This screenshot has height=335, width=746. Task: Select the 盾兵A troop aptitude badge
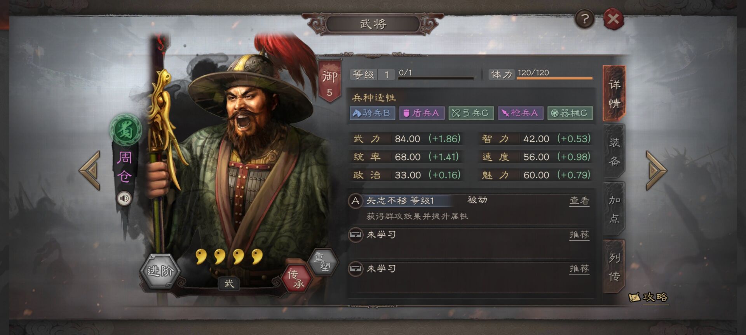click(422, 113)
